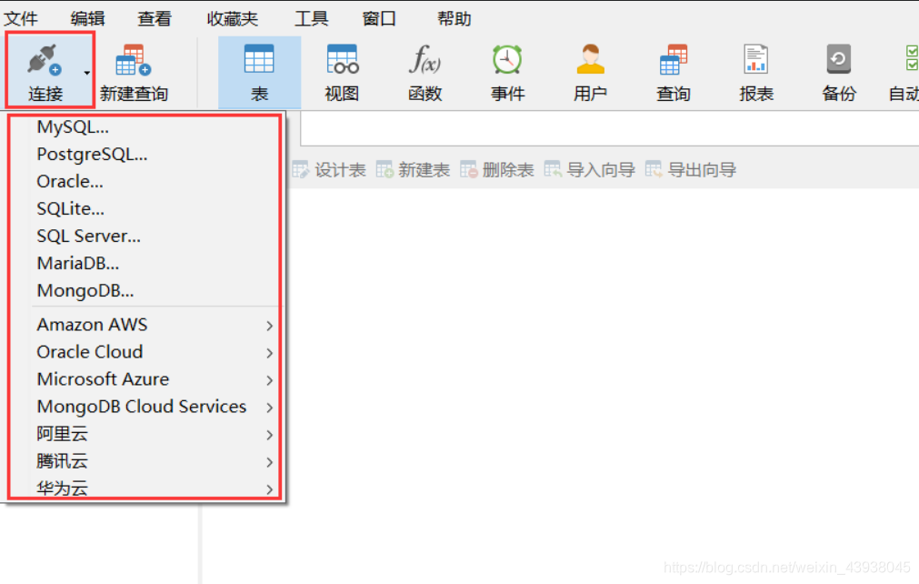The image size is (919, 584).
Task: Expand the 腾讯云 submenu
Action: click(145, 461)
